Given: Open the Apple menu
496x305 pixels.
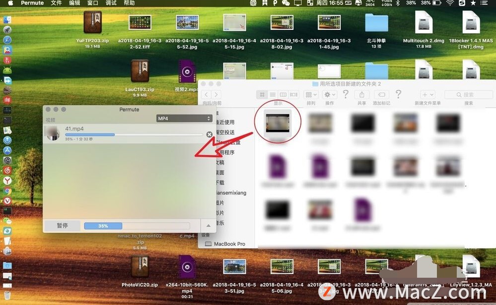Looking at the screenshot, I should 10,3.
